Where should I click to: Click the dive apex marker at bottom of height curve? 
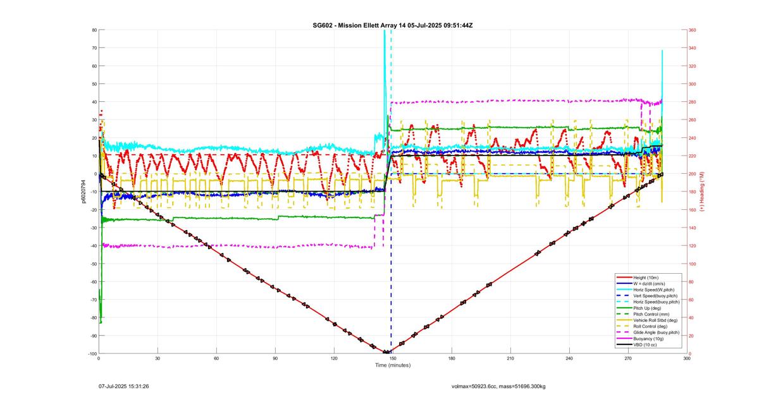(386, 352)
